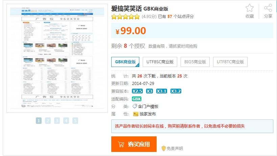Click the update date 2014-07-29

pos(143,83)
